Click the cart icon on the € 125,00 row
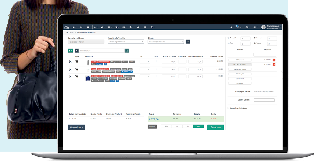 click(76, 70)
